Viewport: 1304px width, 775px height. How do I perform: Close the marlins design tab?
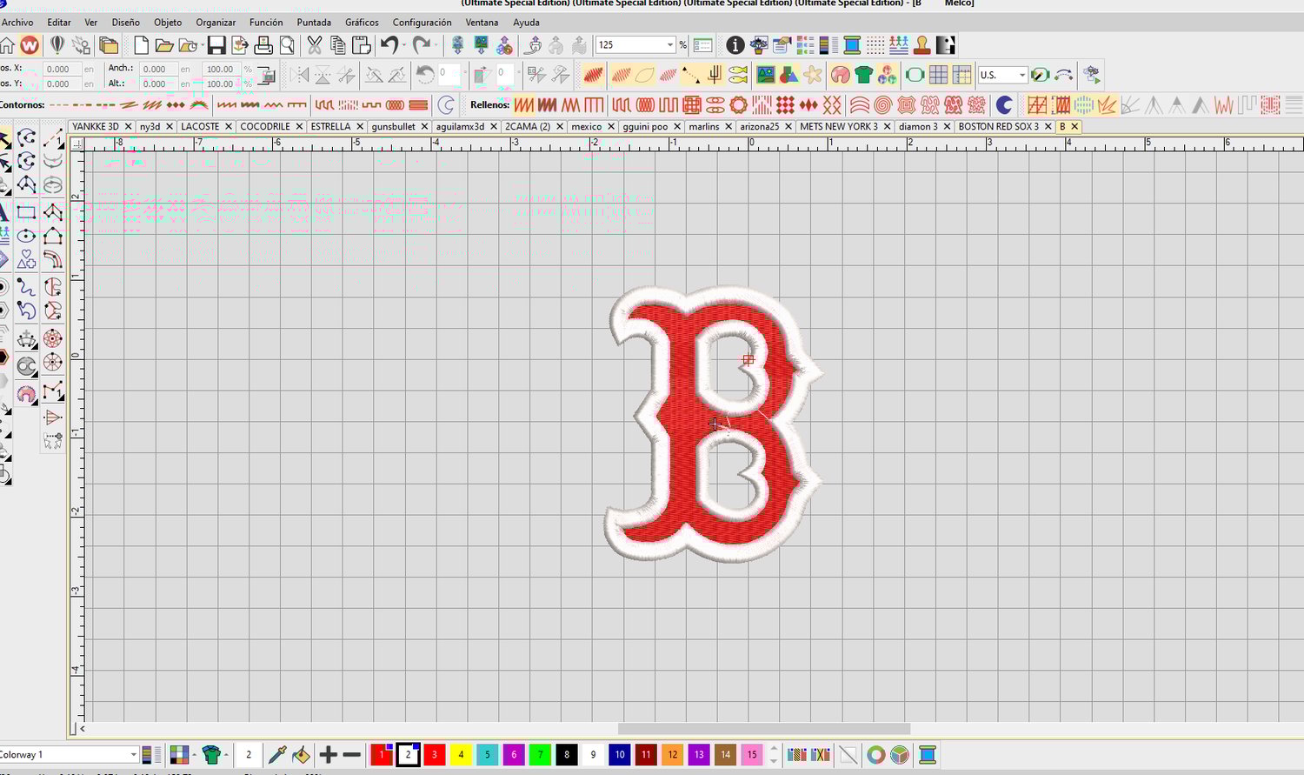729,127
